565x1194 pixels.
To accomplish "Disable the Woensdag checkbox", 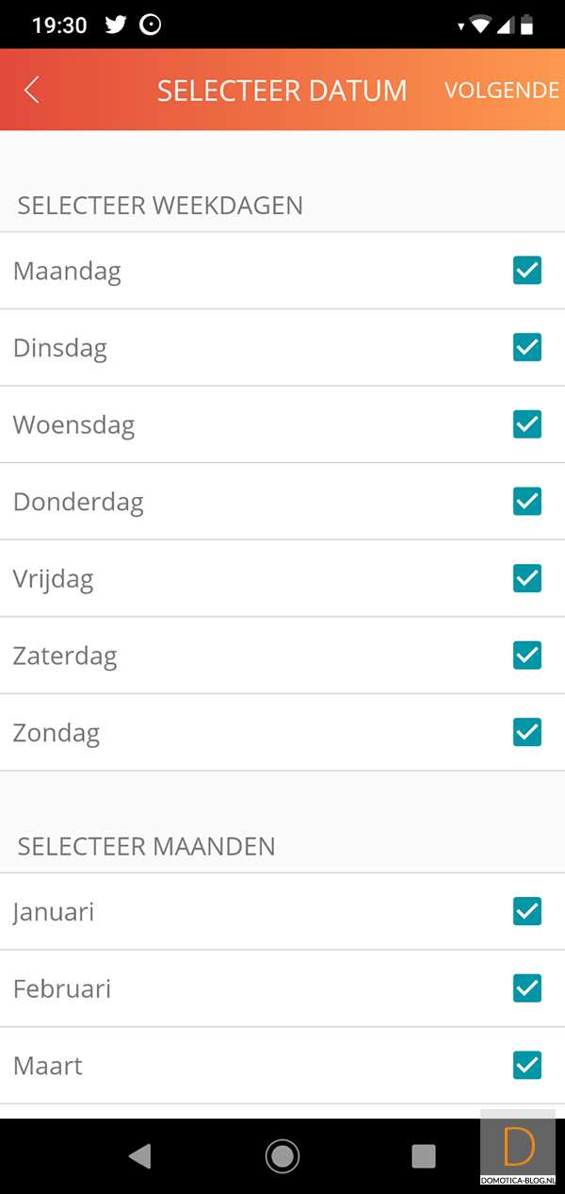I will click(x=527, y=424).
